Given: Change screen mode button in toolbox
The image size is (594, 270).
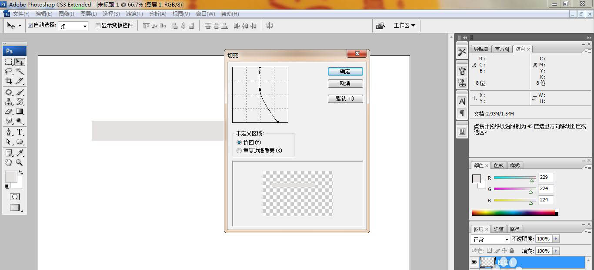Looking at the screenshot, I should tap(15, 207).
